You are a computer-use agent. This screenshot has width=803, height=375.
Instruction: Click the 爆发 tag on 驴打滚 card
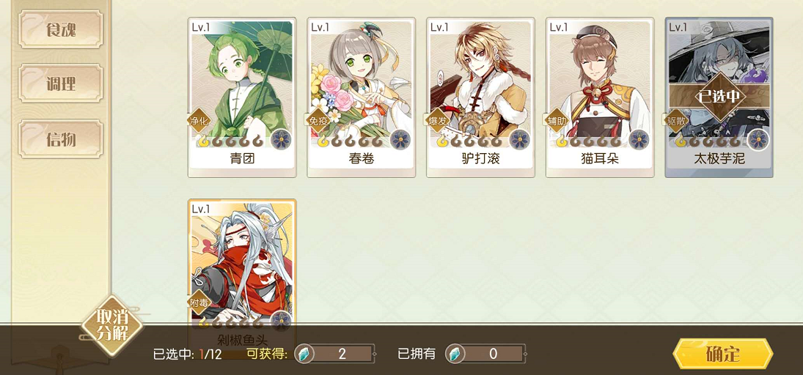tap(437, 122)
